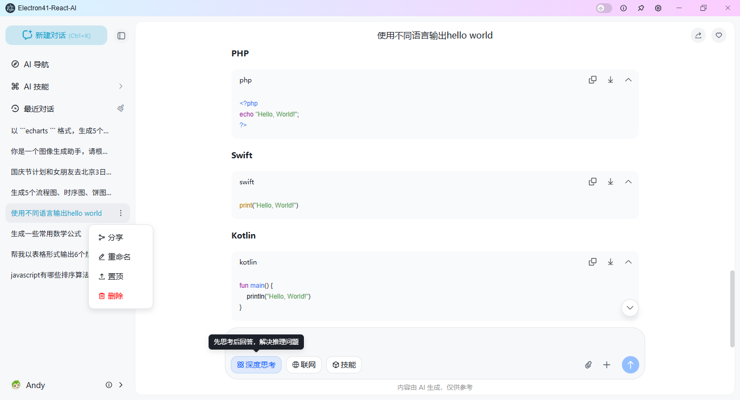Toggle 联网 web search mode

click(x=304, y=365)
